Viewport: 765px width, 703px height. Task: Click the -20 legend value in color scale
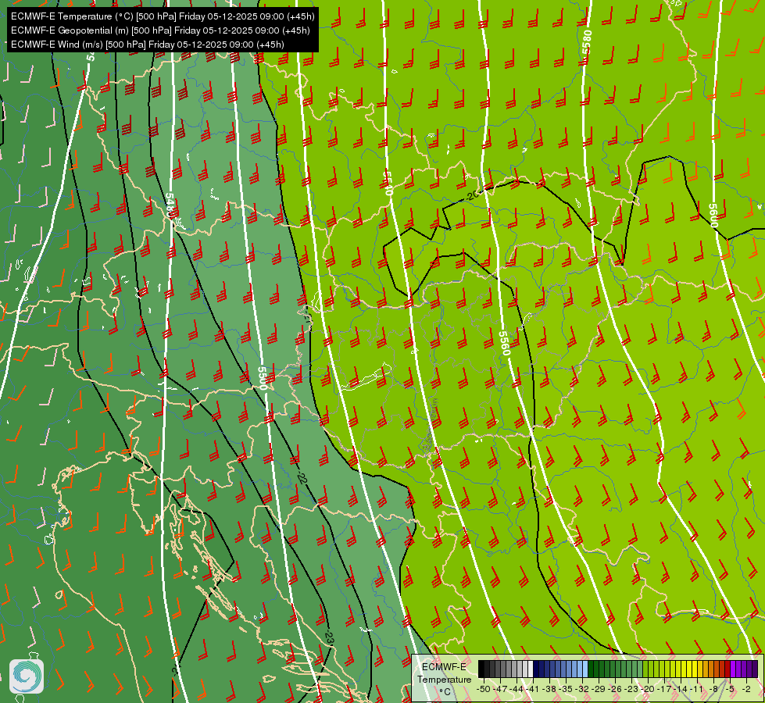click(648, 689)
